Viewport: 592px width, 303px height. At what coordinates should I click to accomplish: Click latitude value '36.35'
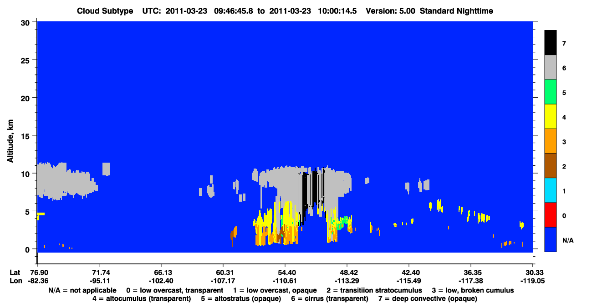point(471,272)
